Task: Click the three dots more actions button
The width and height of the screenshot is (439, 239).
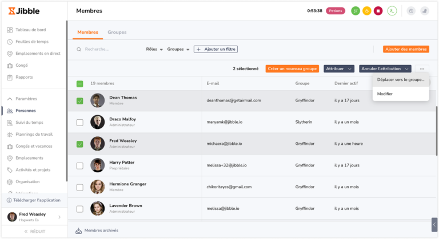Action: coord(422,69)
